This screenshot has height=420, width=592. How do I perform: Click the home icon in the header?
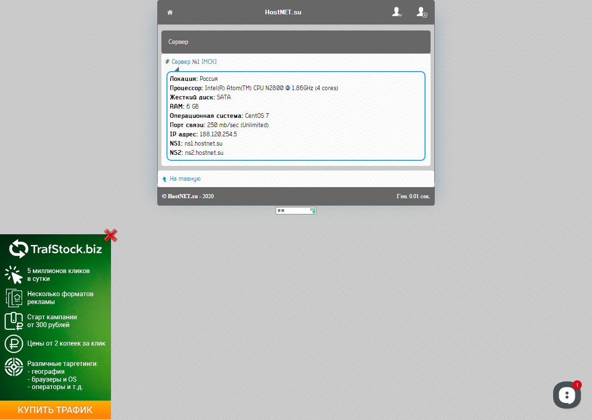[x=170, y=12]
